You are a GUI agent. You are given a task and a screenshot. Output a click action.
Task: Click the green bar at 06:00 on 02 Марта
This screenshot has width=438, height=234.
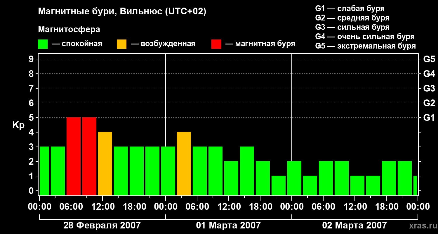click(326, 178)
